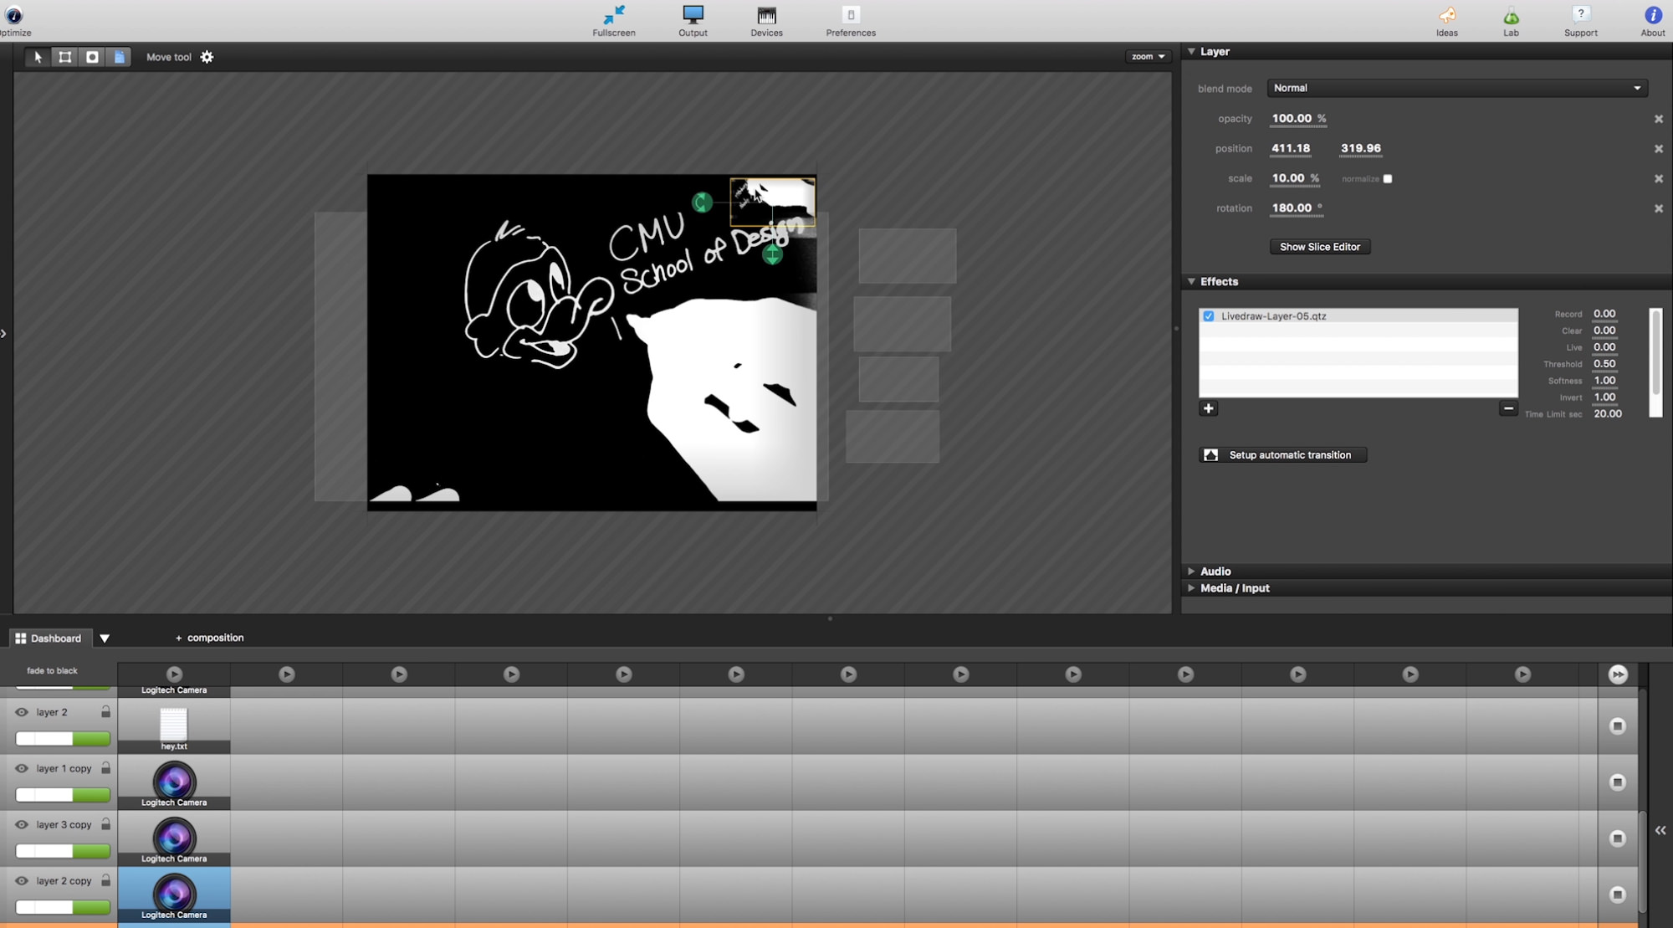
Task: Open the Devices toolbar icon
Action: click(766, 21)
